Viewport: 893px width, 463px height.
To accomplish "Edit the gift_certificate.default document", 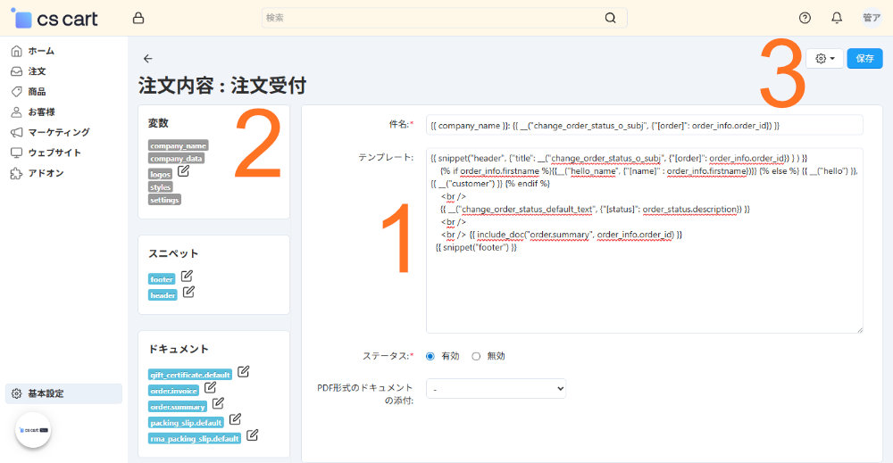I will coord(243,371).
